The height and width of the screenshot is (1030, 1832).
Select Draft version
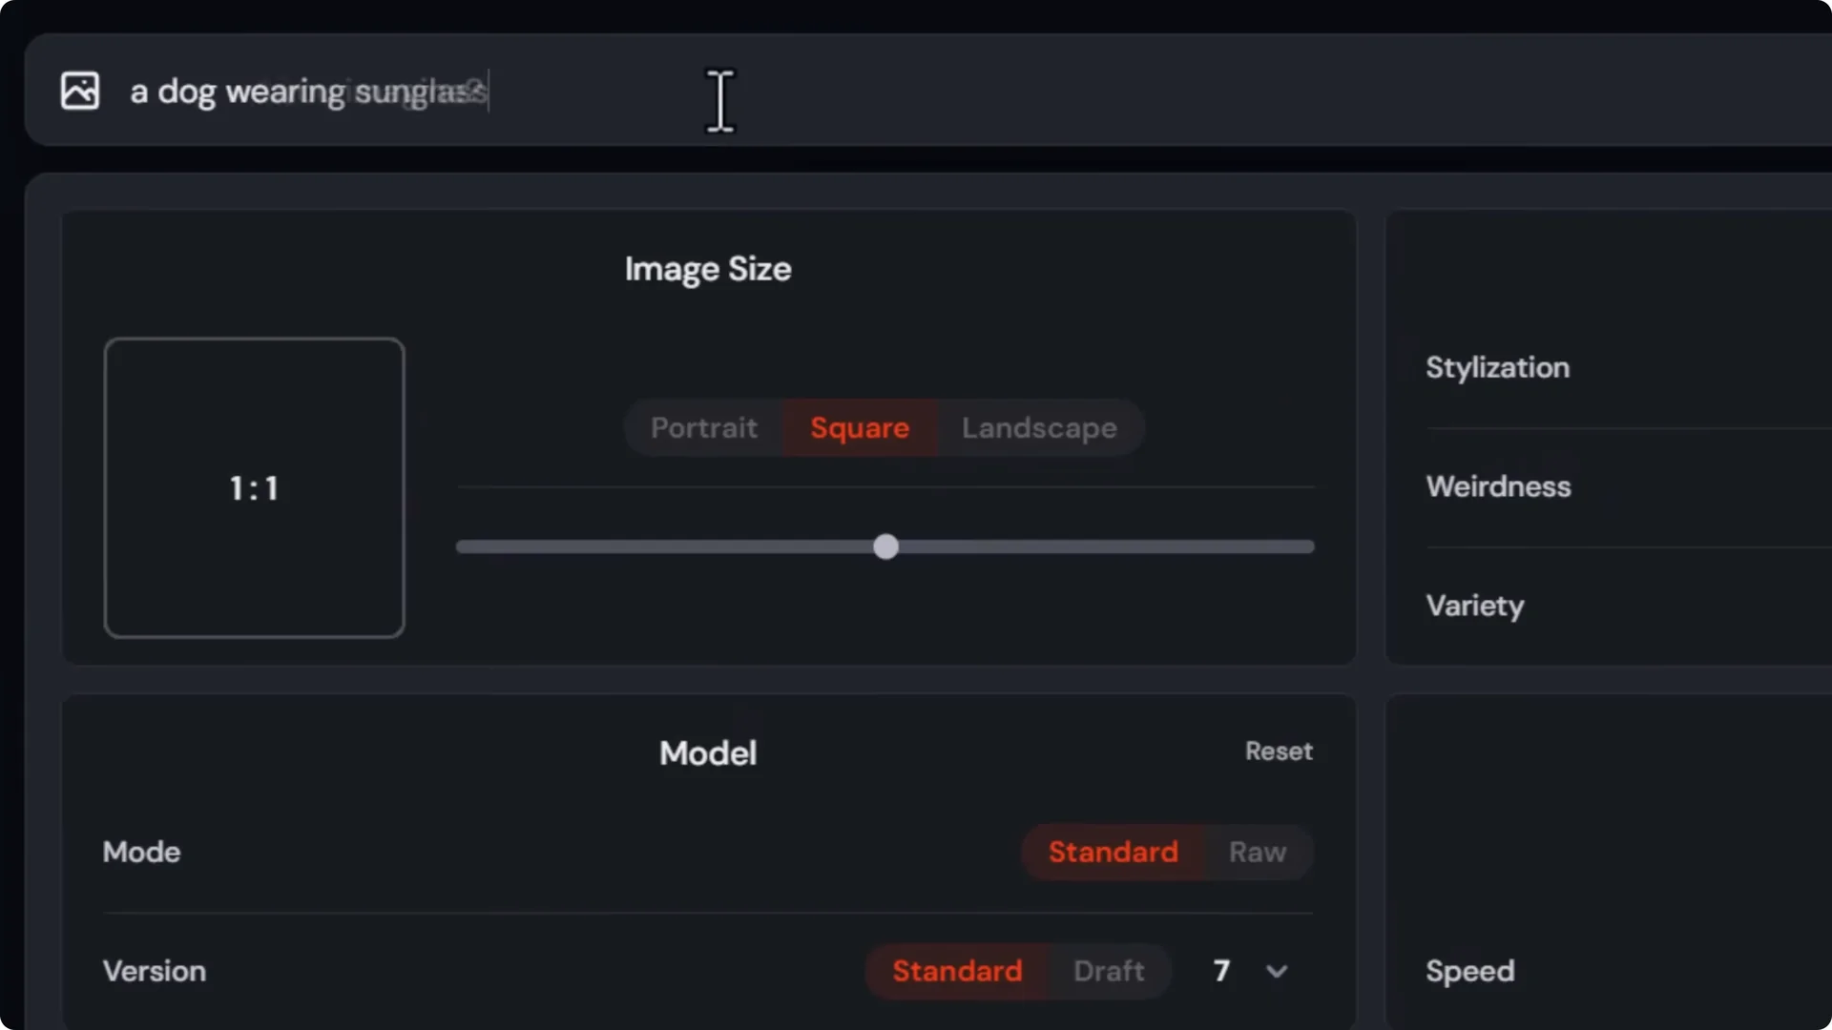(1107, 971)
